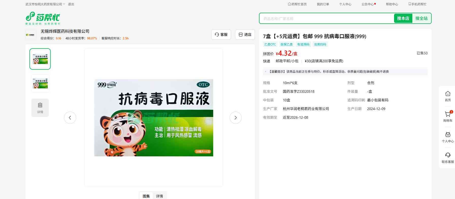Open 我的订单 in top navigation

pyautogui.click(x=323, y=4)
